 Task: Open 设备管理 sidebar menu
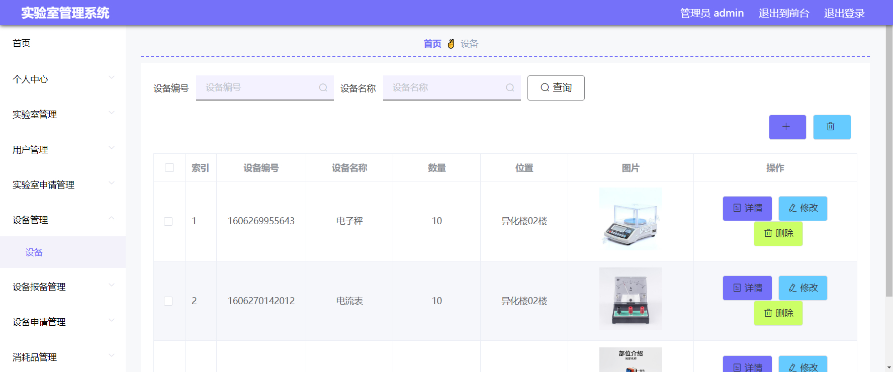pos(63,220)
